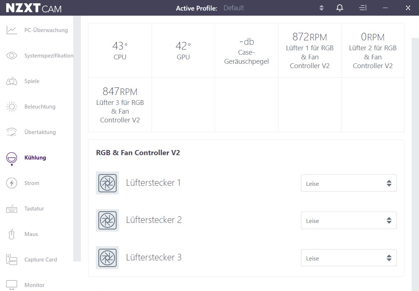Click the Monitor display icon
The height and width of the screenshot is (291, 419).
(12, 285)
